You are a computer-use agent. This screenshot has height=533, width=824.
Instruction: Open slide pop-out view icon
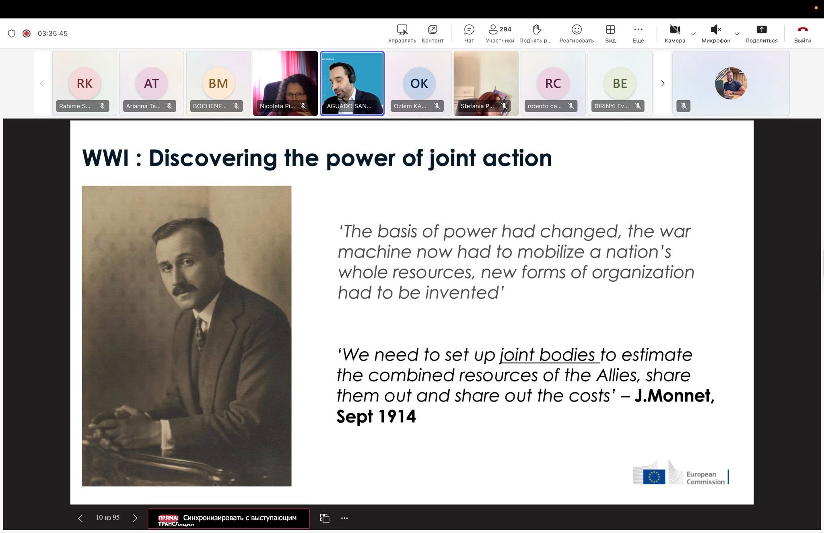(325, 518)
